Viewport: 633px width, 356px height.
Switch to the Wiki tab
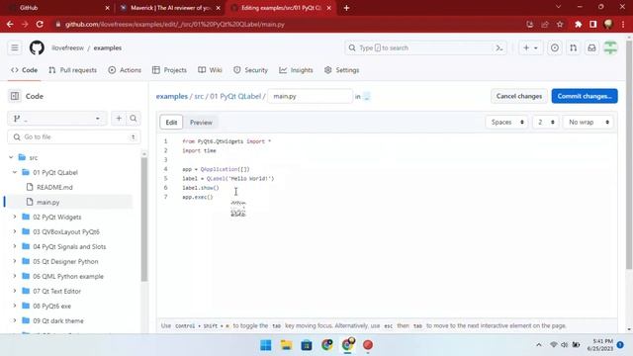click(210, 70)
